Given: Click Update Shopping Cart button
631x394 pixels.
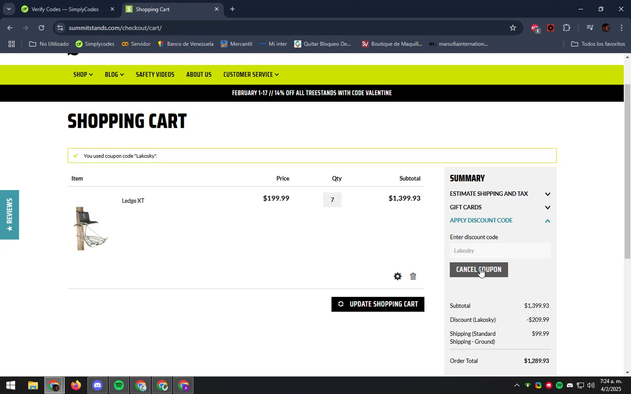Looking at the screenshot, I should point(378,304).
